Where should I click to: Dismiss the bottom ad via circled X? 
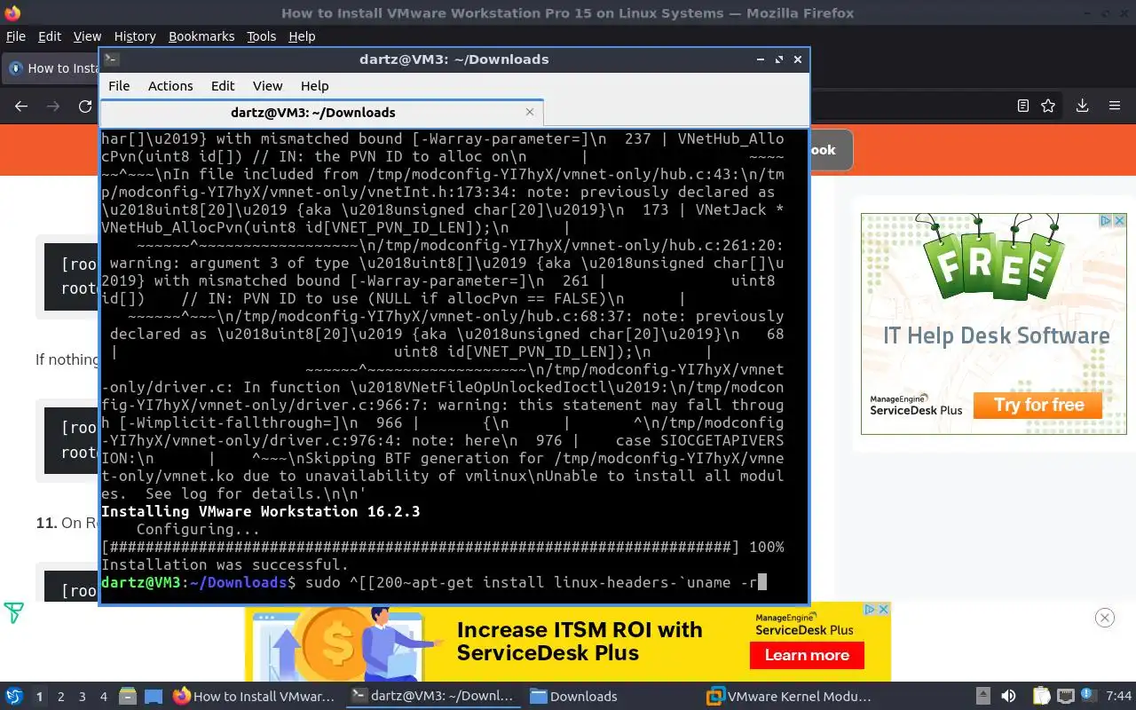(x=1105, y=618)
